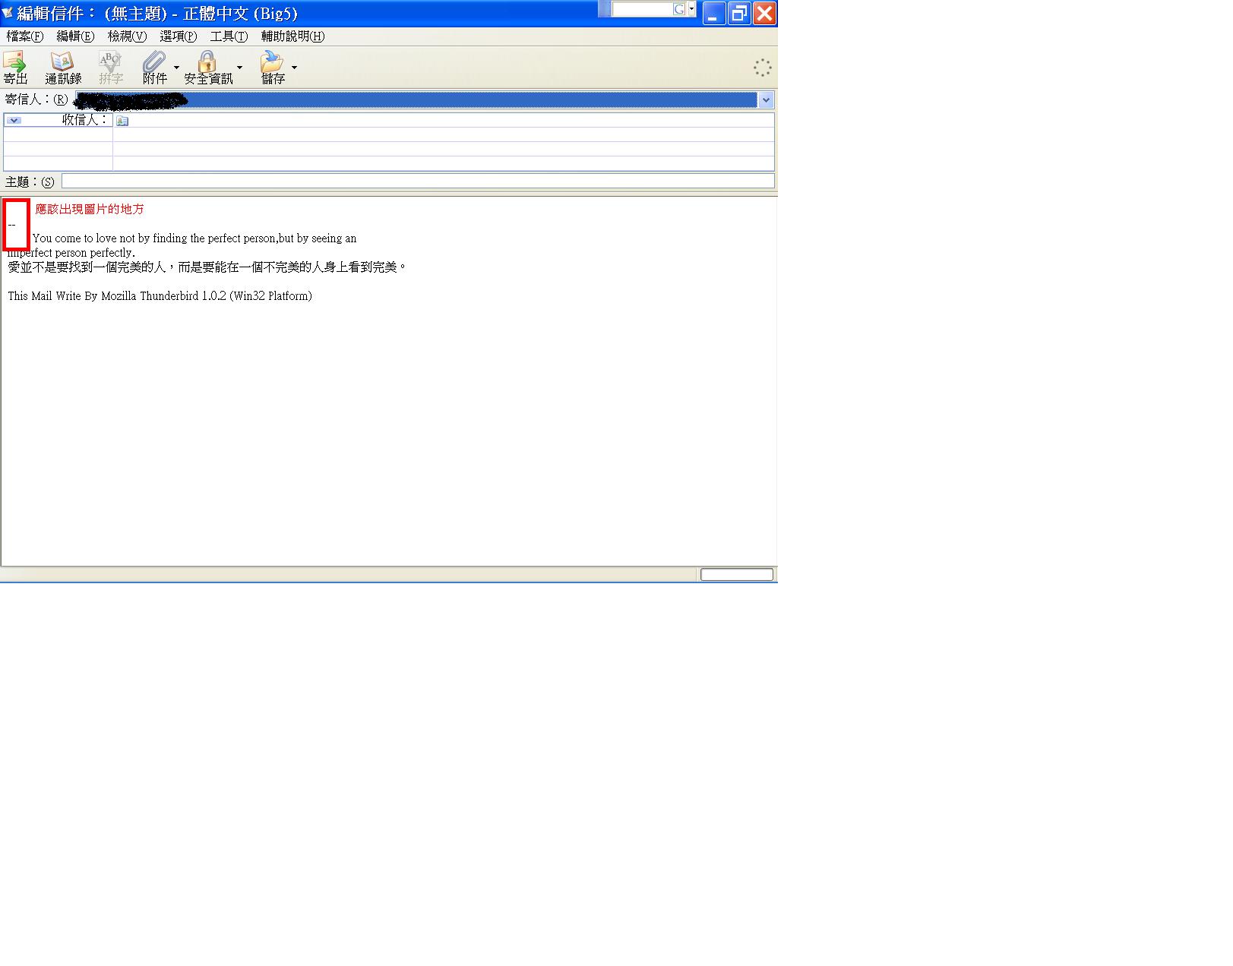Click the 主題 subject input field

pos(418,181)
